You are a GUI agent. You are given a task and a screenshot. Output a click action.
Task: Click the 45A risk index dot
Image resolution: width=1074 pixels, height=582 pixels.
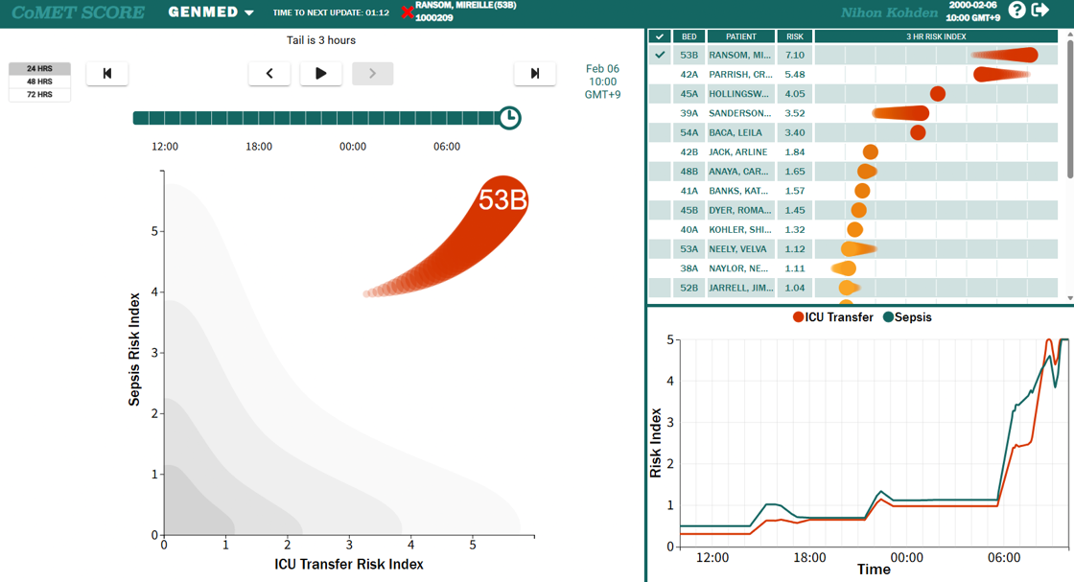[938, 94]
